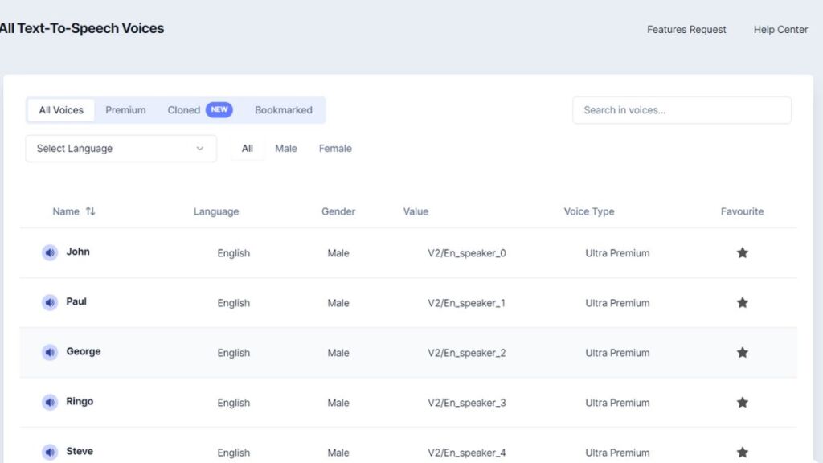The height and width of the screenshot is (463, 823).
Task: Open the Features Request link
Action: tap(686, 30)
